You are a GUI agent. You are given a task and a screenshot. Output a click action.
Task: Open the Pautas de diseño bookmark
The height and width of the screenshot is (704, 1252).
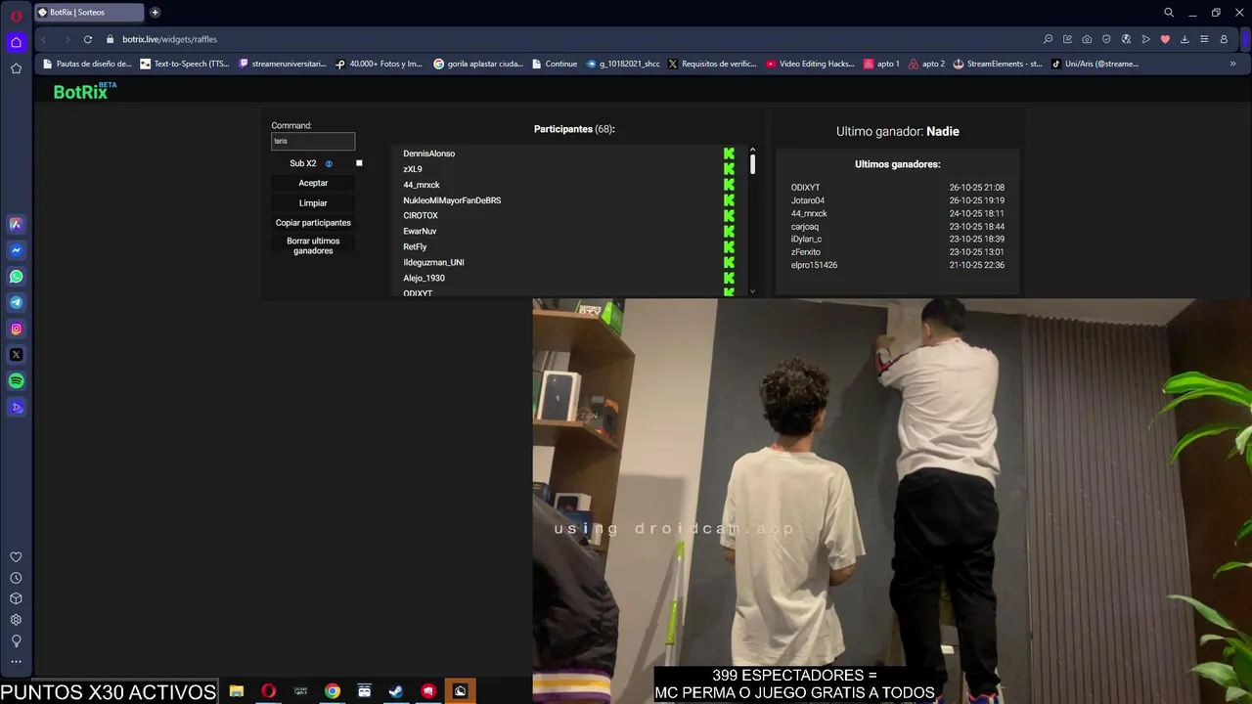(x=87, y=64)
